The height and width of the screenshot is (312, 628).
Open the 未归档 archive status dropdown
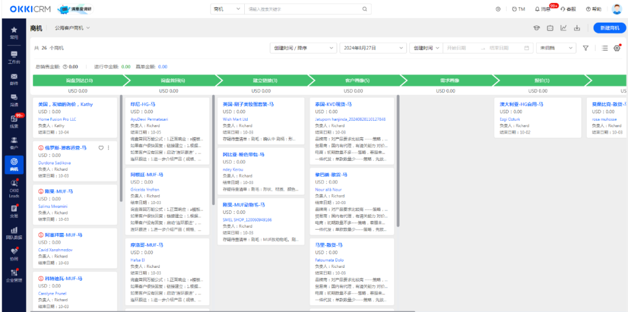pyautogui.click(x=556, y=48)
